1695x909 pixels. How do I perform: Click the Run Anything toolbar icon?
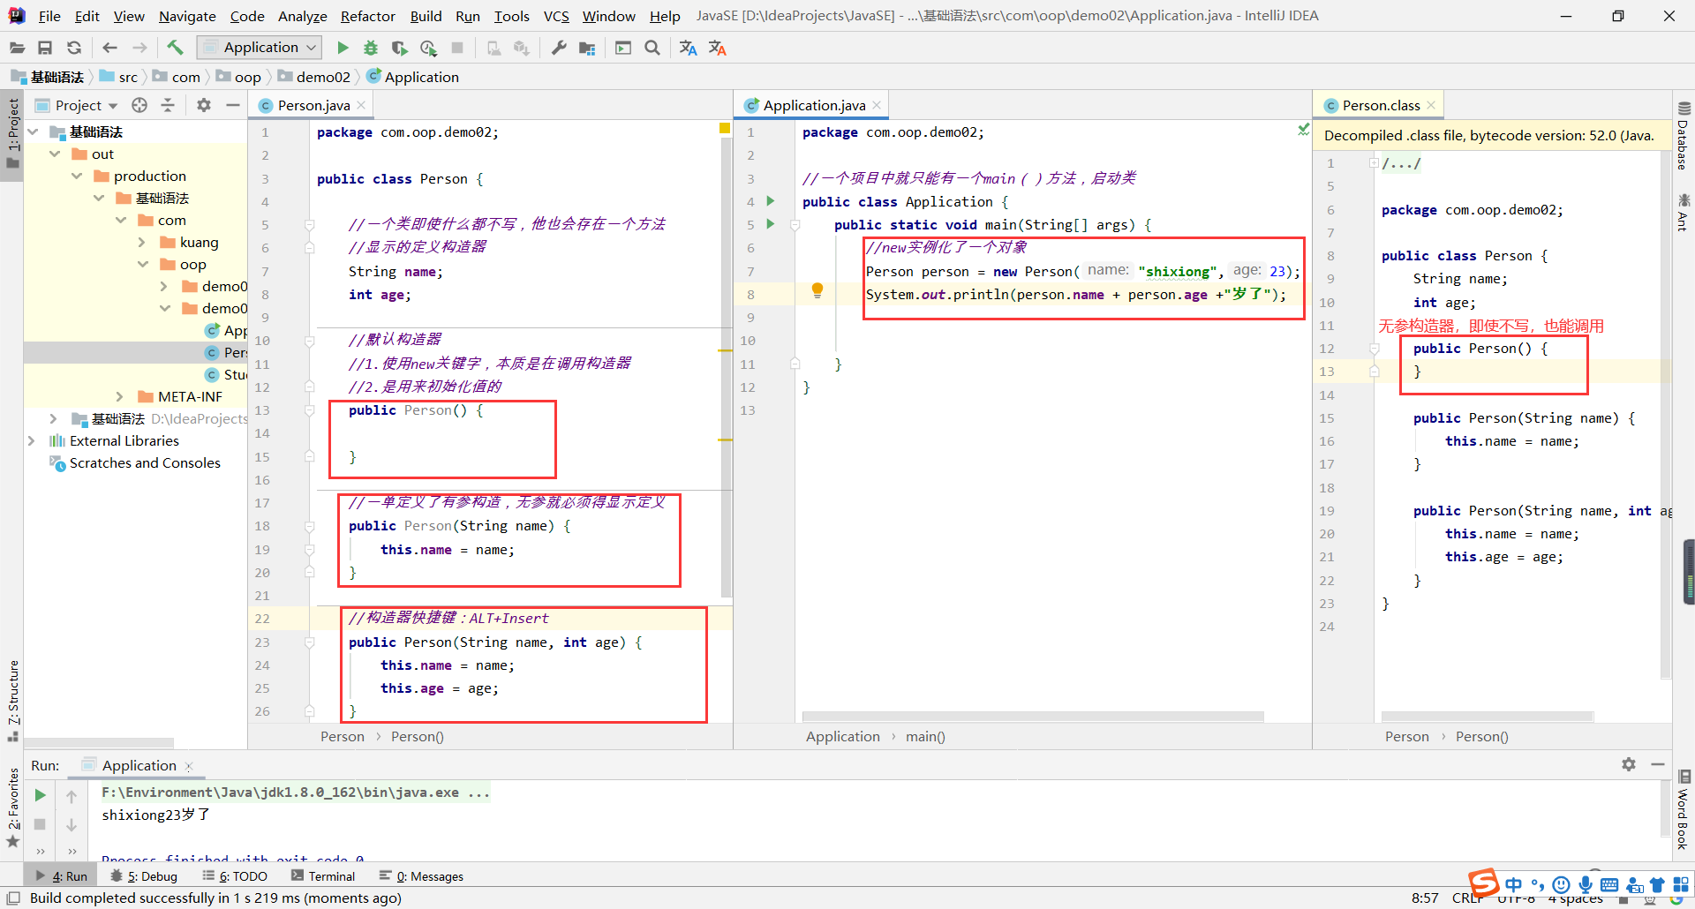coord(623,48)
